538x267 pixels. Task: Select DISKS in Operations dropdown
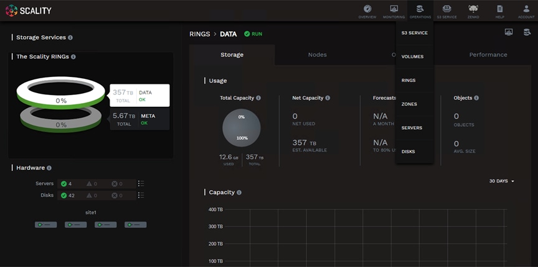[415, 152]
